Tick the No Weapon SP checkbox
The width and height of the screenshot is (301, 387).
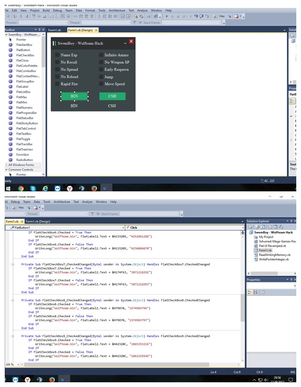point(101,62)
